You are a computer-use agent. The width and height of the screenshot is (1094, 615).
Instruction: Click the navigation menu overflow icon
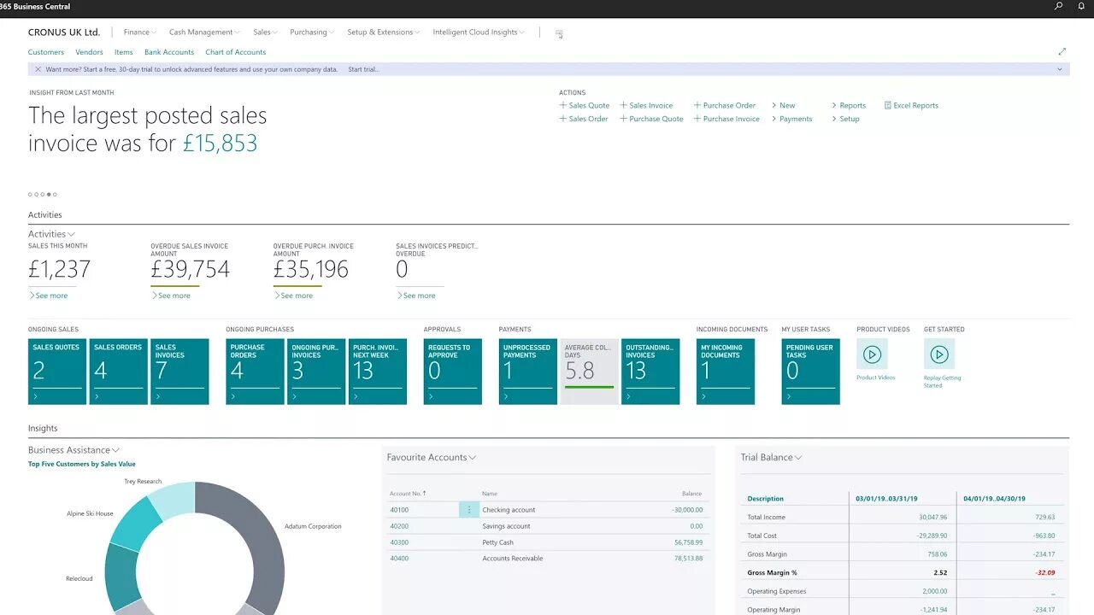[559, 34]
